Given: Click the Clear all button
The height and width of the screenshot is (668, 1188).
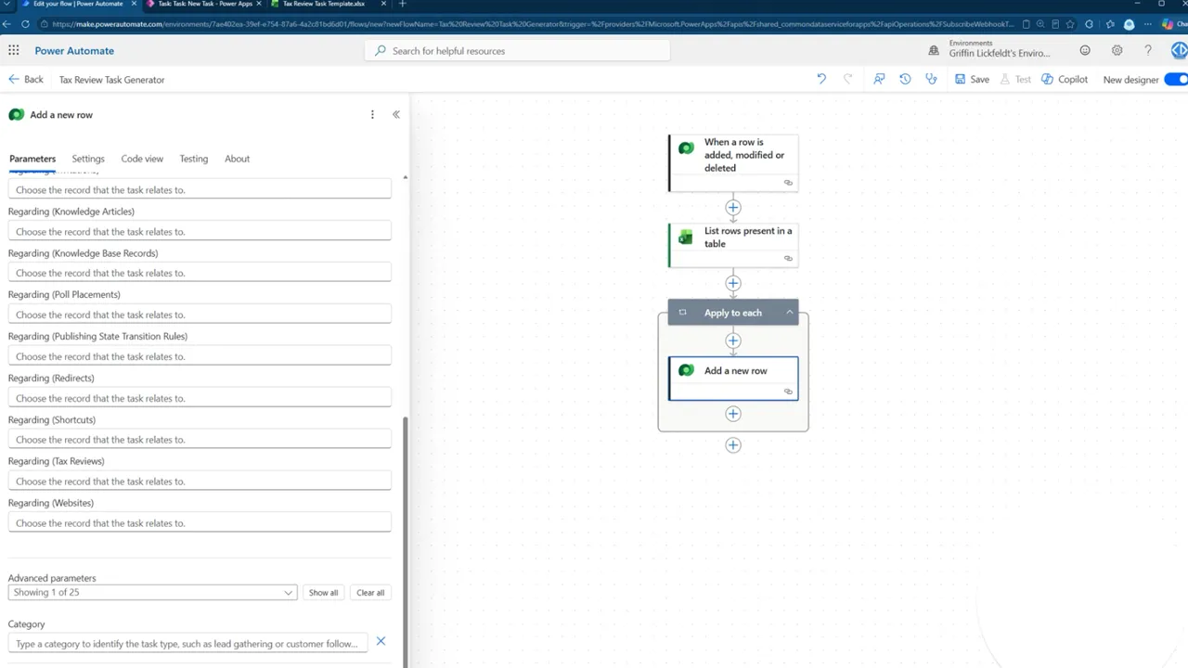Looking at the screenshot, I should (x=370, y=592).
